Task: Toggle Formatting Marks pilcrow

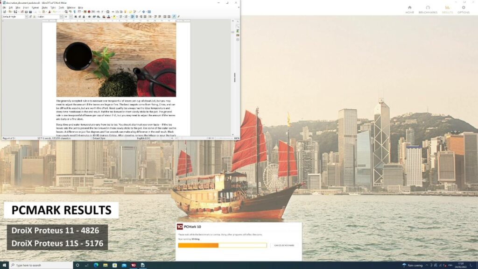Action: pyautogui.click(x=74, y=12)
